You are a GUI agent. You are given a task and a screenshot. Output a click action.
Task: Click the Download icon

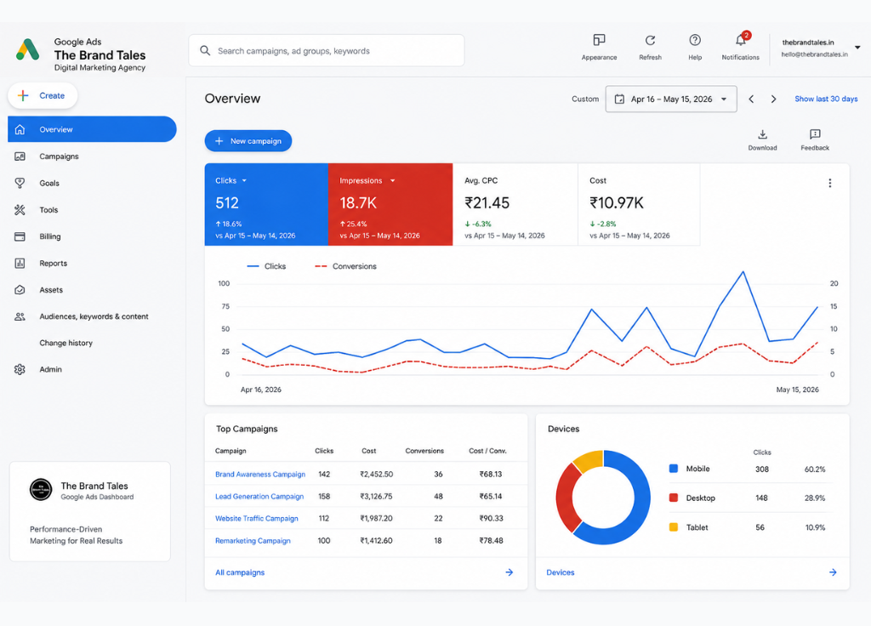point(763,134)
